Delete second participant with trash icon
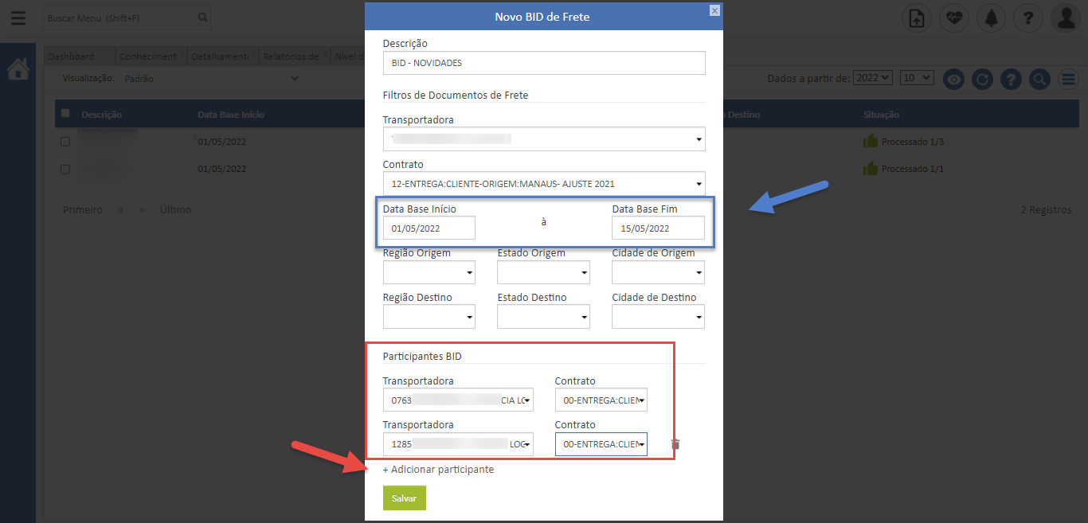This screenshot has width=1088, height=523. [675, 444]
